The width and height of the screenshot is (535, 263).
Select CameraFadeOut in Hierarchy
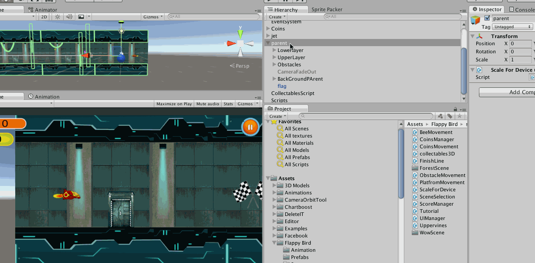coord(297,72)
